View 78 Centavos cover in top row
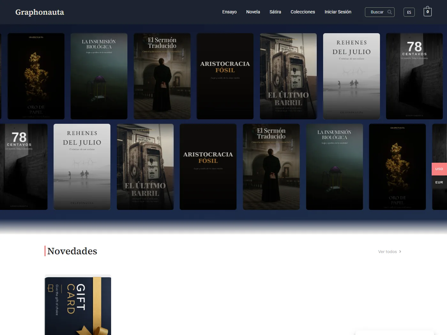Screen dimensions: 447x335 pyautogui.click(x=414, y=76)
